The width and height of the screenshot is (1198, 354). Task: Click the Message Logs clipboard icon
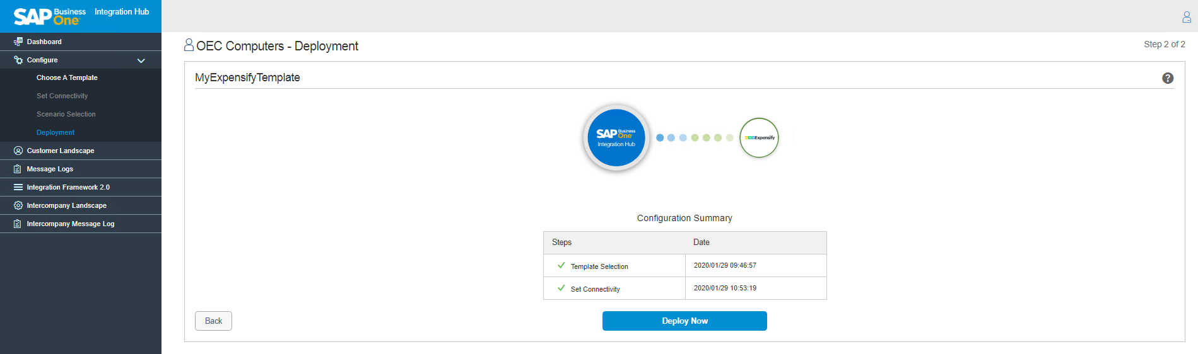click(x=18, y=169)
